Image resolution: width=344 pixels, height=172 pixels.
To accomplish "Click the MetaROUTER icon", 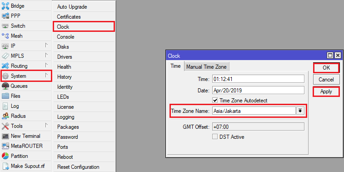I will (5, 146).
